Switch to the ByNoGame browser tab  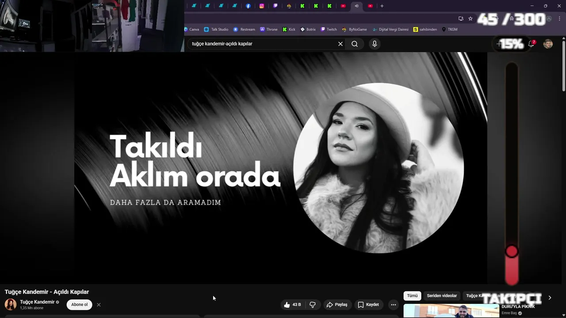[289, 6]
